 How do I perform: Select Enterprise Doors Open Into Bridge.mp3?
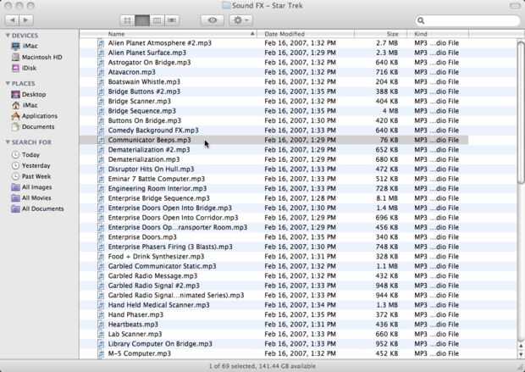[169, 208]
